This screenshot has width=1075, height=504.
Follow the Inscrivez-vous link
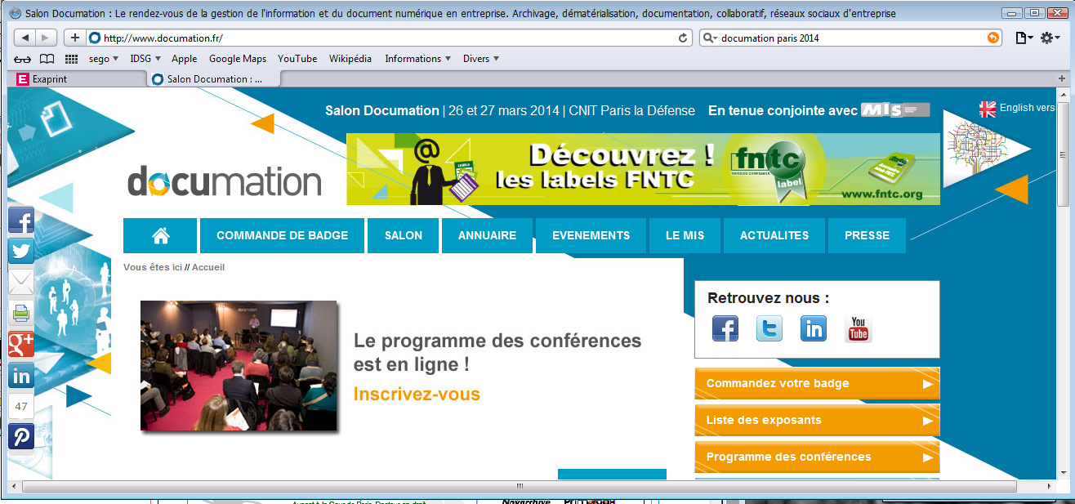417,395
